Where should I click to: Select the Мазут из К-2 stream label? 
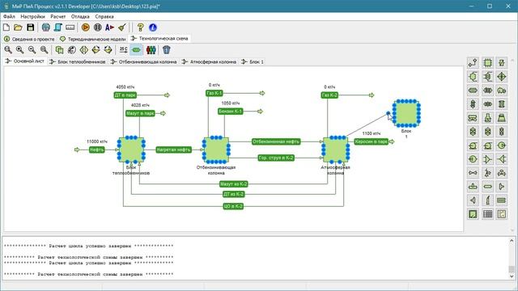(x=234, y=184)
